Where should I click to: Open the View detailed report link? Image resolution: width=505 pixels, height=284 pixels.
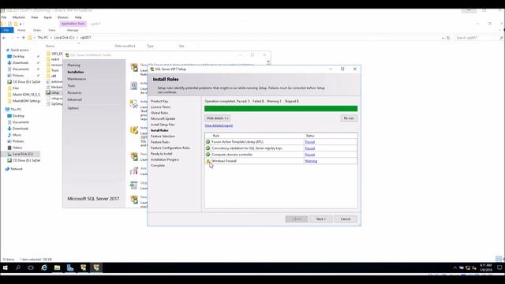[219, 125]
